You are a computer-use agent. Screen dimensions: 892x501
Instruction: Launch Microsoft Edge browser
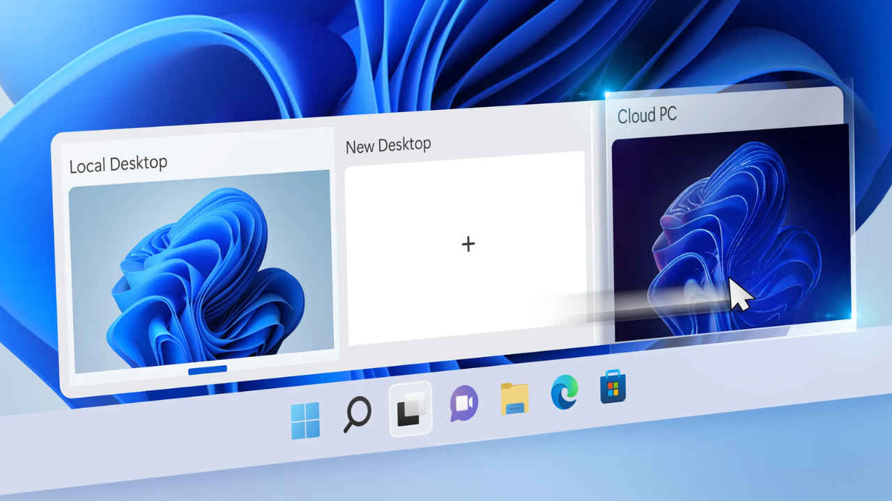point(564,393)
